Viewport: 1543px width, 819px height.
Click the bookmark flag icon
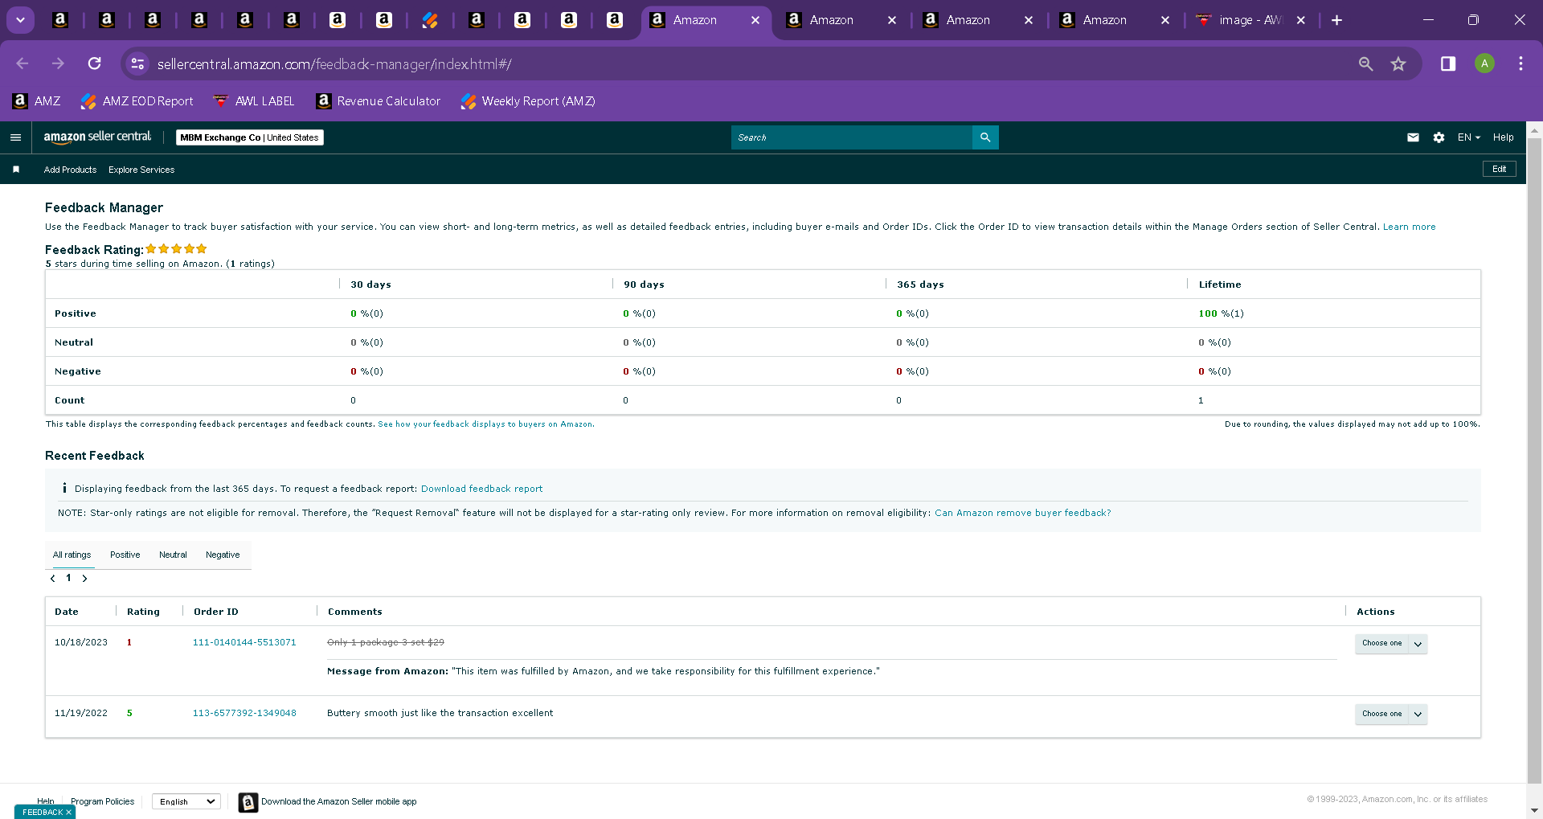pyautogui.click(x=16, y=170)
